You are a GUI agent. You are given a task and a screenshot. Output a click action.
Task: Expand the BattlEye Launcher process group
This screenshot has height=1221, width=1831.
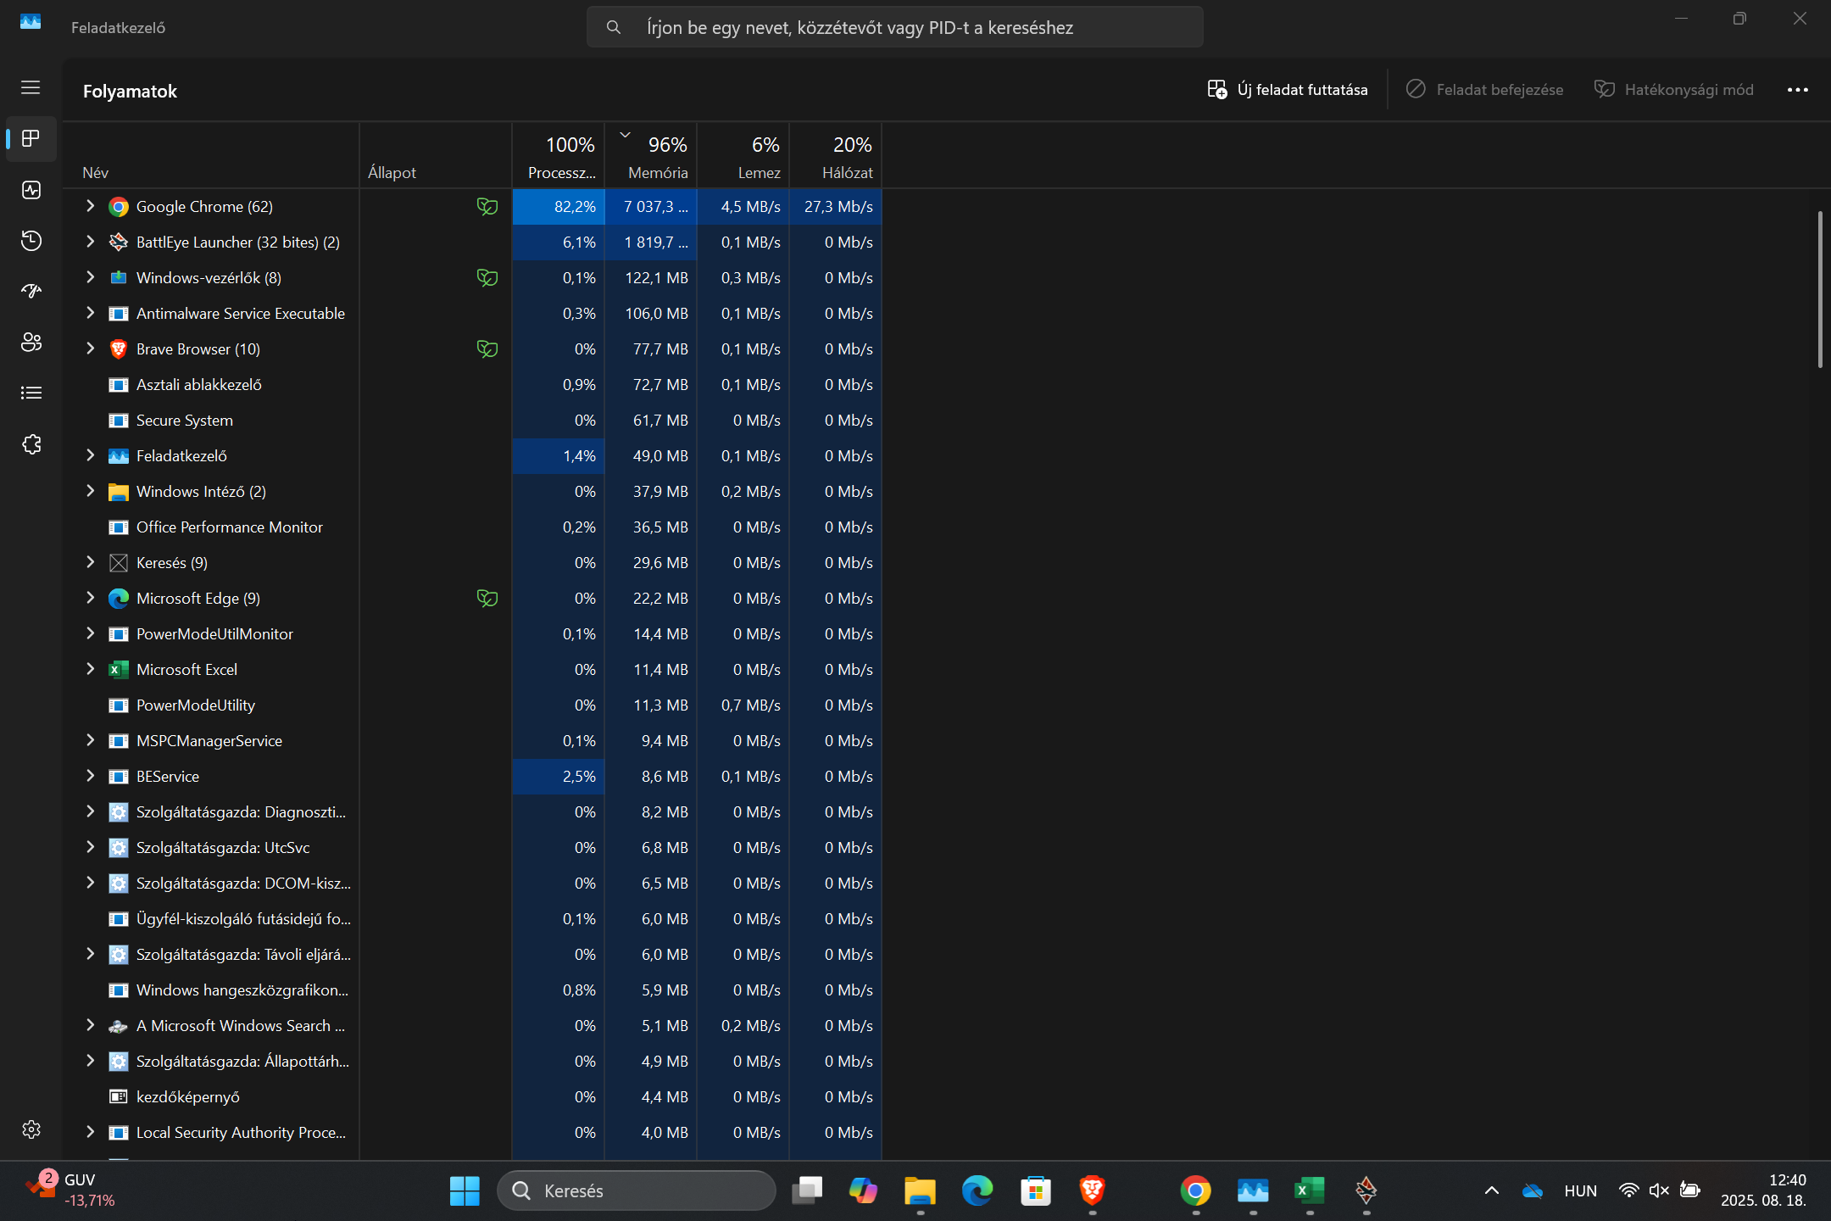(90, 242)
